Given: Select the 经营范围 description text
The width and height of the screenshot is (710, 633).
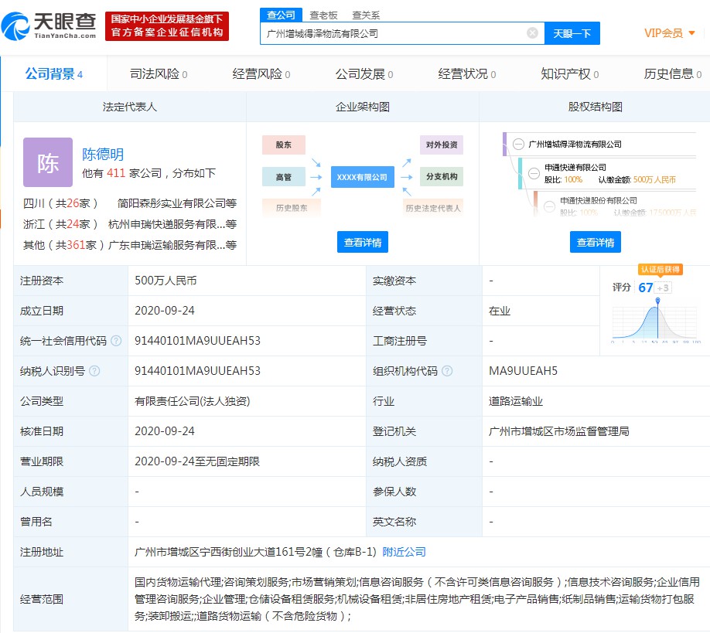Looking at the screenshot, I should [417, 599].
